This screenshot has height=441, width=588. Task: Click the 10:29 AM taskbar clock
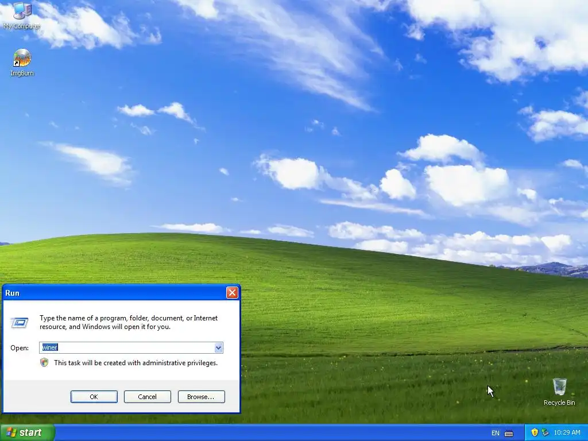tap(567, 433)
